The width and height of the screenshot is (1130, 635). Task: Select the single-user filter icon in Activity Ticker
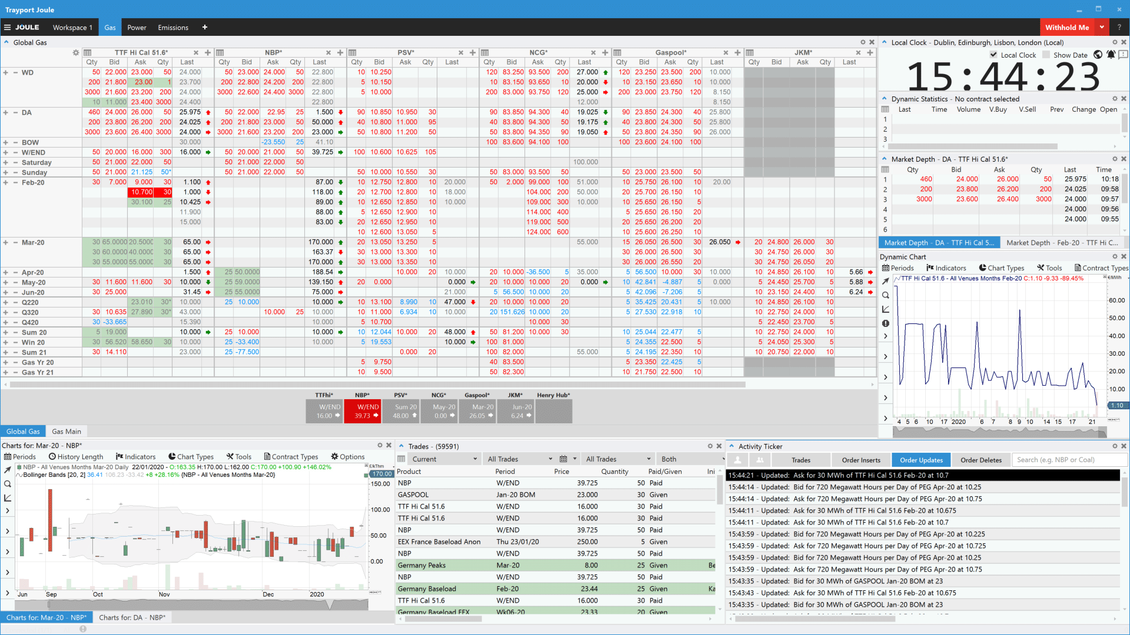(737, 460)
